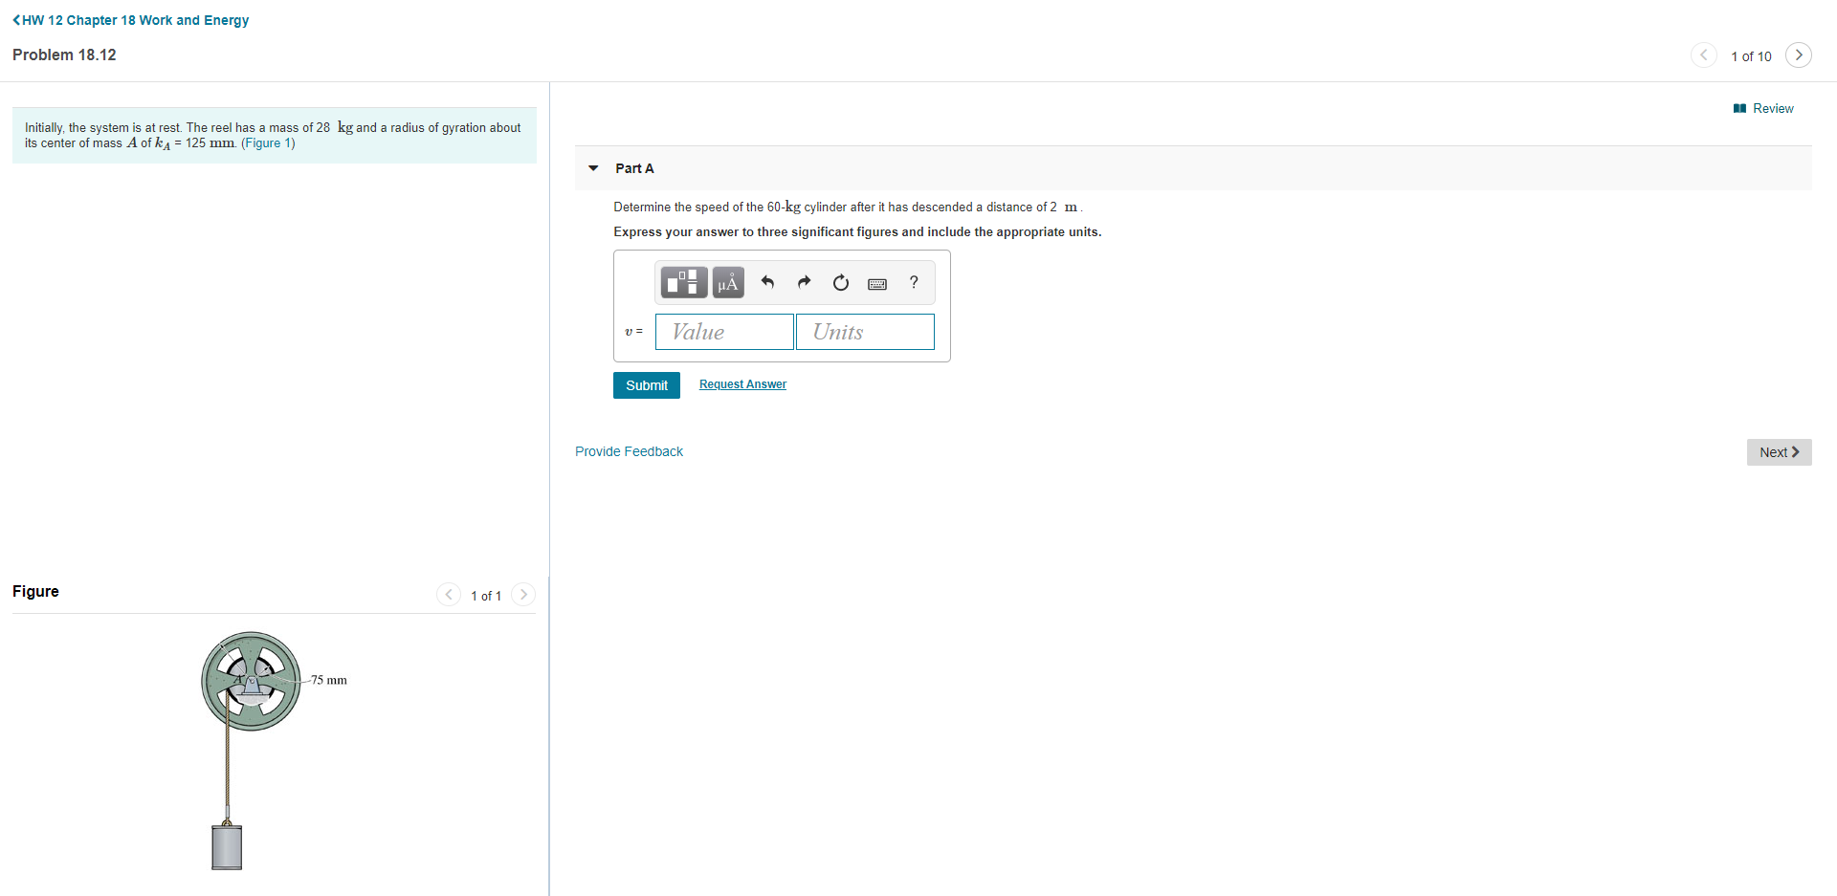Click Request Answer link

pyautogui.click(x=742, y=384)
